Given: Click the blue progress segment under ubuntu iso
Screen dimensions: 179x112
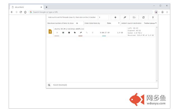Looking at the screenshot, I should click(104, 36).
